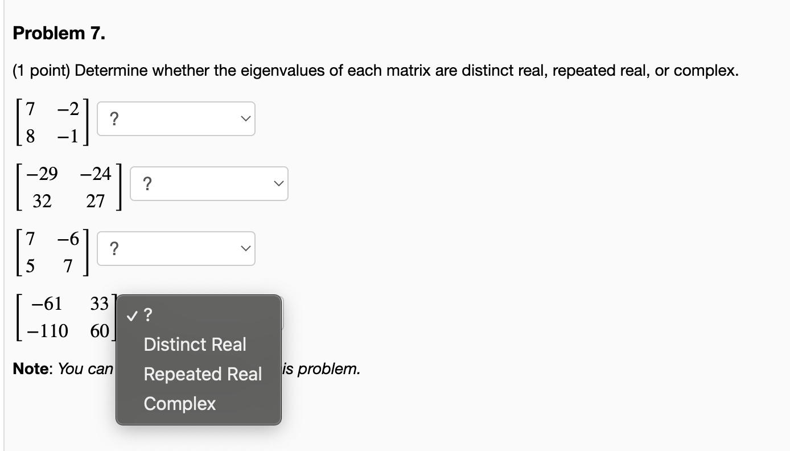Open the dropdown beside matrix [7 −2; 8 −1]
The image size is (790, 451).
point(175,118)
